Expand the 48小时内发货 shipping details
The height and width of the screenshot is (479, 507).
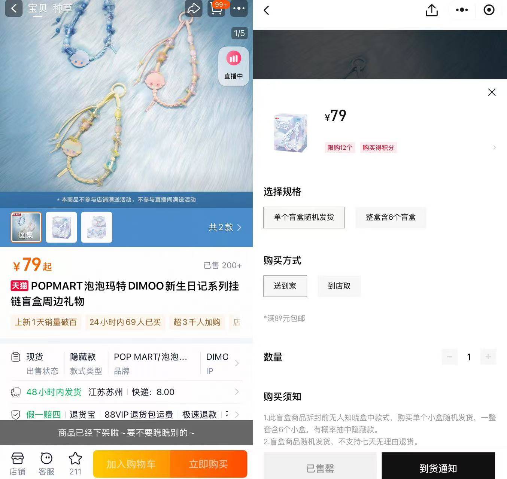click(237, 392)
